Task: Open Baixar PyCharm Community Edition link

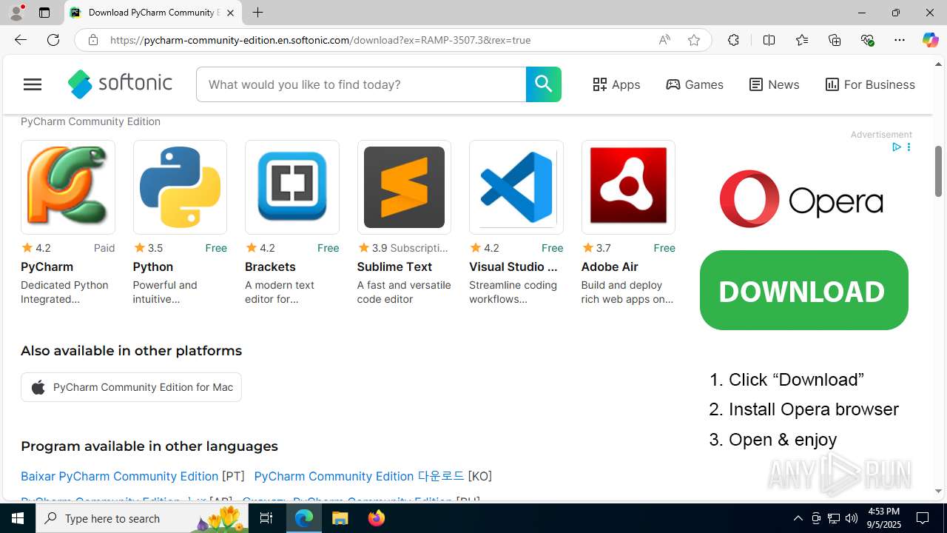Action: [119, 476]
